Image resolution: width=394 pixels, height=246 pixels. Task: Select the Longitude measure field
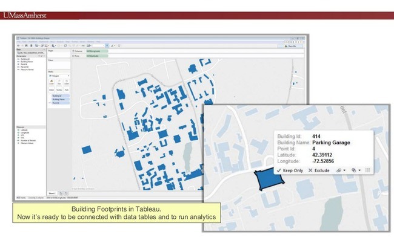[x=25, y=132]
